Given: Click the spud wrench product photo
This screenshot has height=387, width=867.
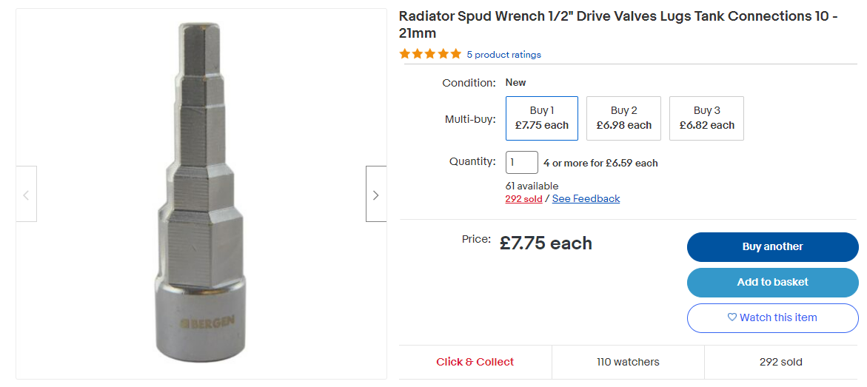Looking at the screenshot, I should (x=200, y=192).
